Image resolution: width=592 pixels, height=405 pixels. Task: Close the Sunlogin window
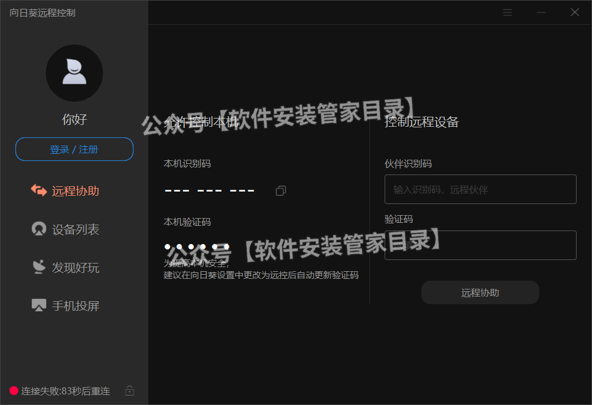[575, 12]
